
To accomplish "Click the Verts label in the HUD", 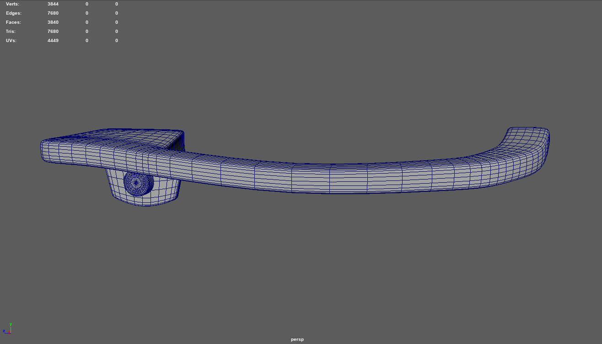I will point(12,4).
